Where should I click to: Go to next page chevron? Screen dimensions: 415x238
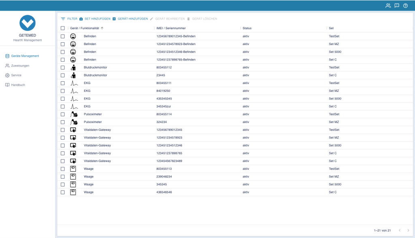tap(408, 230)
